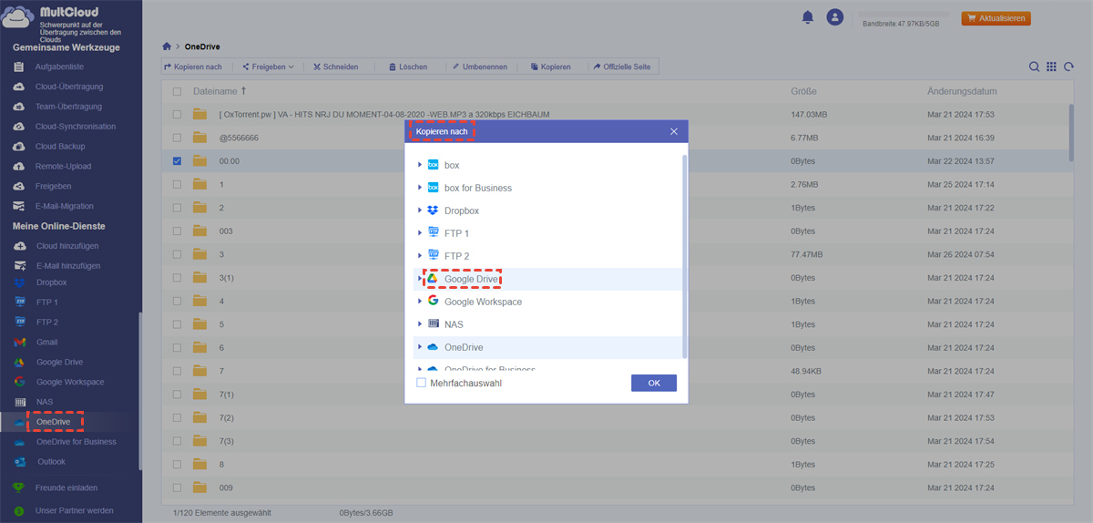Image resolution: width=1093 pixels, height=523 pixels.
Task: Click the Cloud-Übertragung icon in sidebar
Action: click(19, 87)
